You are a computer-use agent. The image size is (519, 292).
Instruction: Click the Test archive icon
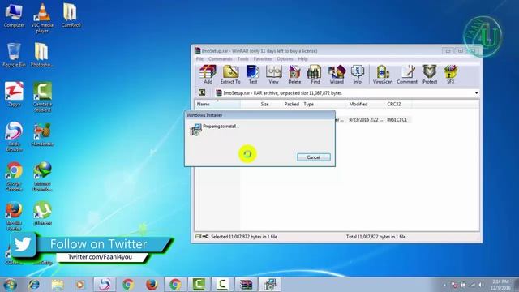(253, 74)
